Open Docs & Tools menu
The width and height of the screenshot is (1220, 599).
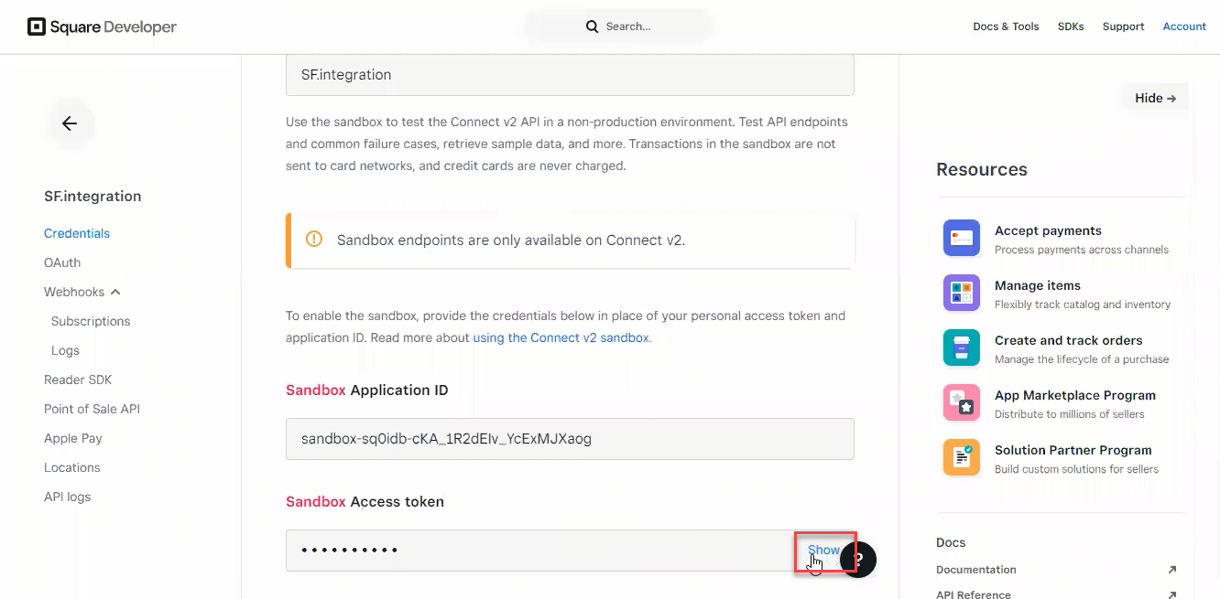(1006, 27)
